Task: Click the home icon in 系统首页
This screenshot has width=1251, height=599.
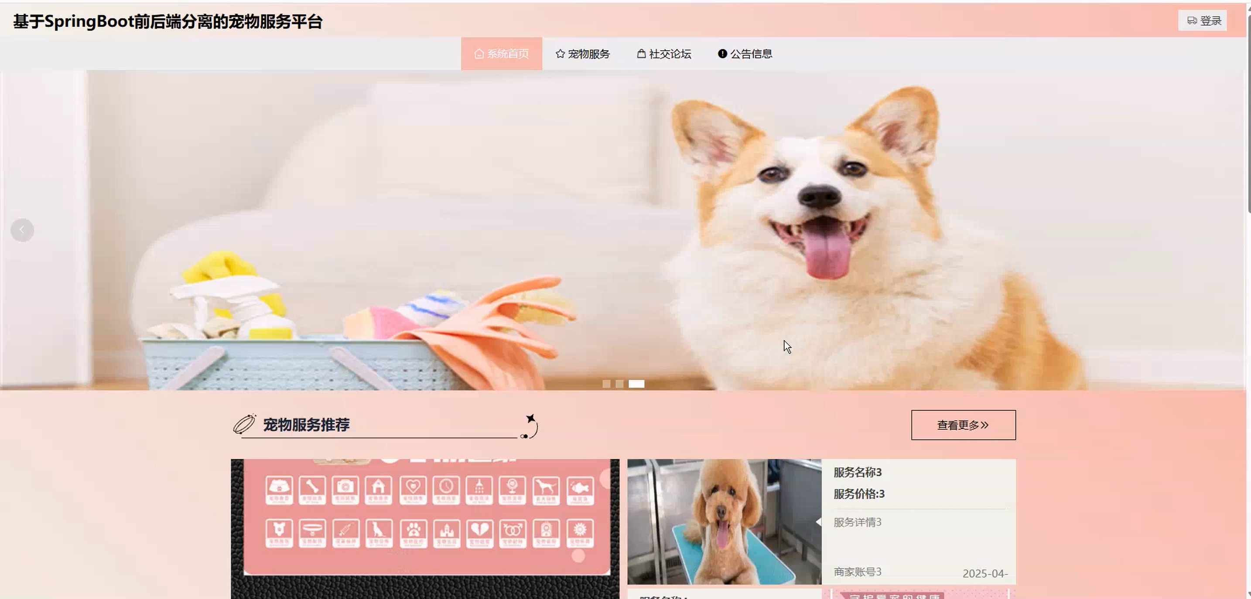Action: tap(479, 53)
